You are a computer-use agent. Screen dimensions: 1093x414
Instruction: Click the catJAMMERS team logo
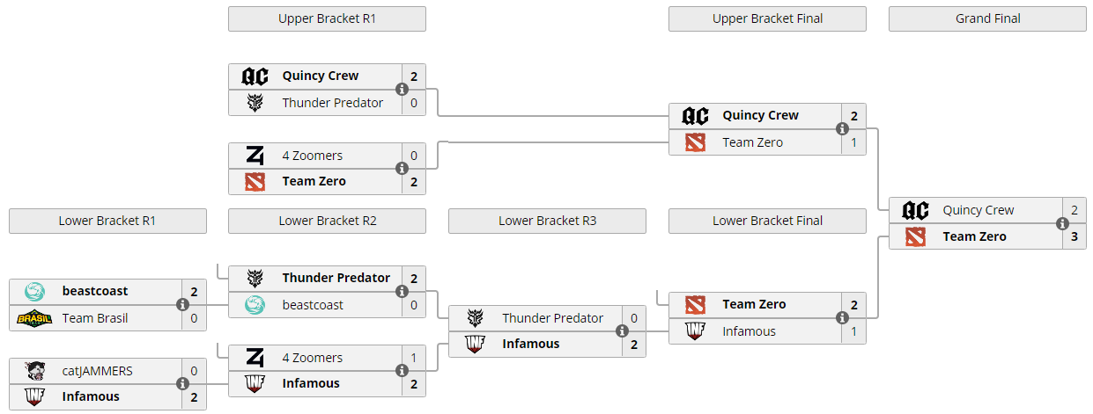[34, 371]
